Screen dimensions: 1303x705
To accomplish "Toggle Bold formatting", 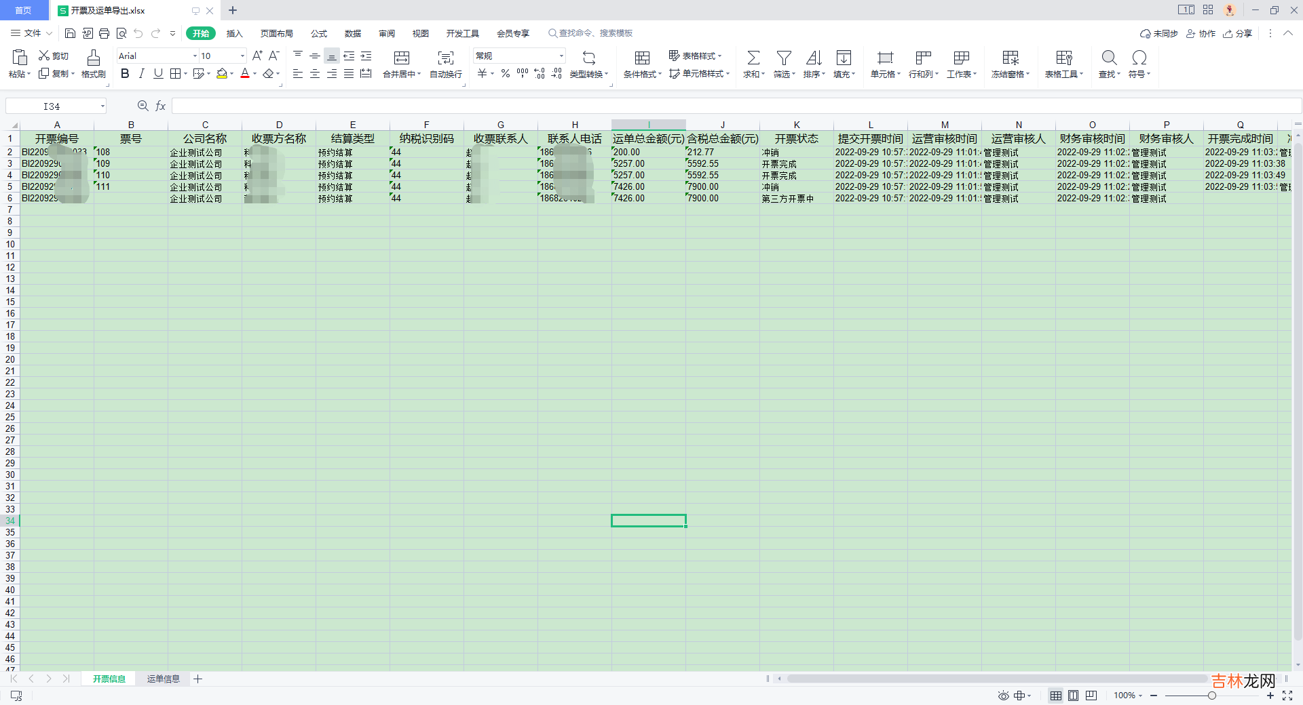I will (125, 74).
